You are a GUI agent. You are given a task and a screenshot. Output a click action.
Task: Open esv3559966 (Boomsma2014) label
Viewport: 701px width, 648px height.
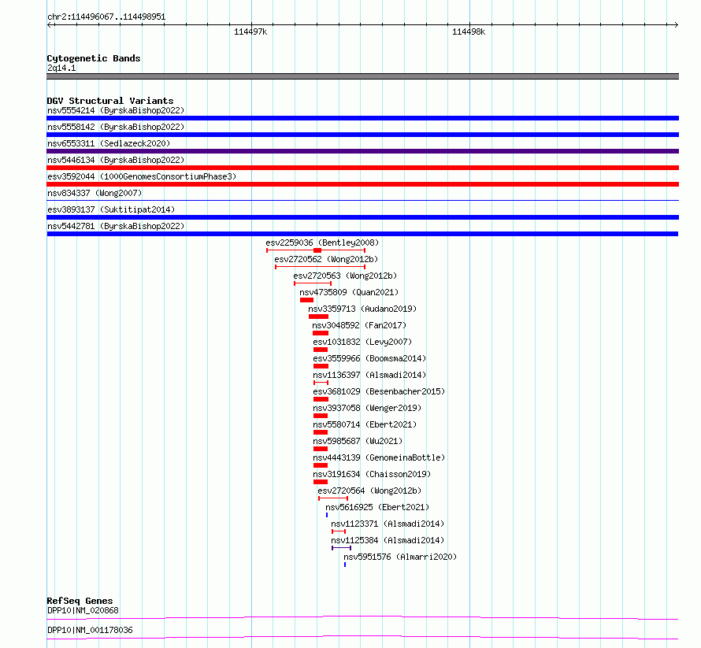[x=369, y=358]
